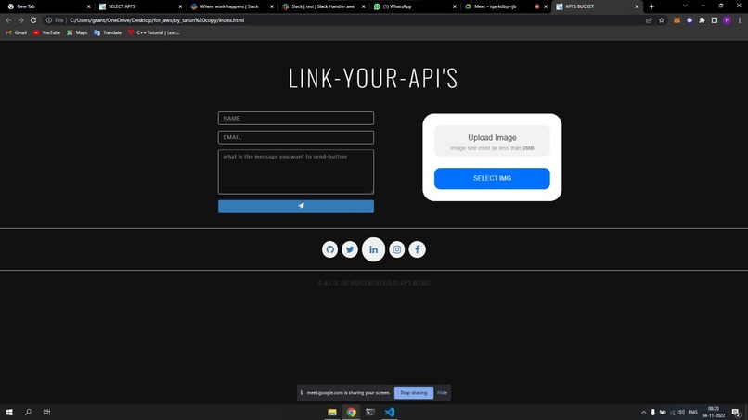This screenshot has height=420, width=748.
Task: Open the C++ Tutorial bookmark
Action: 154,32
